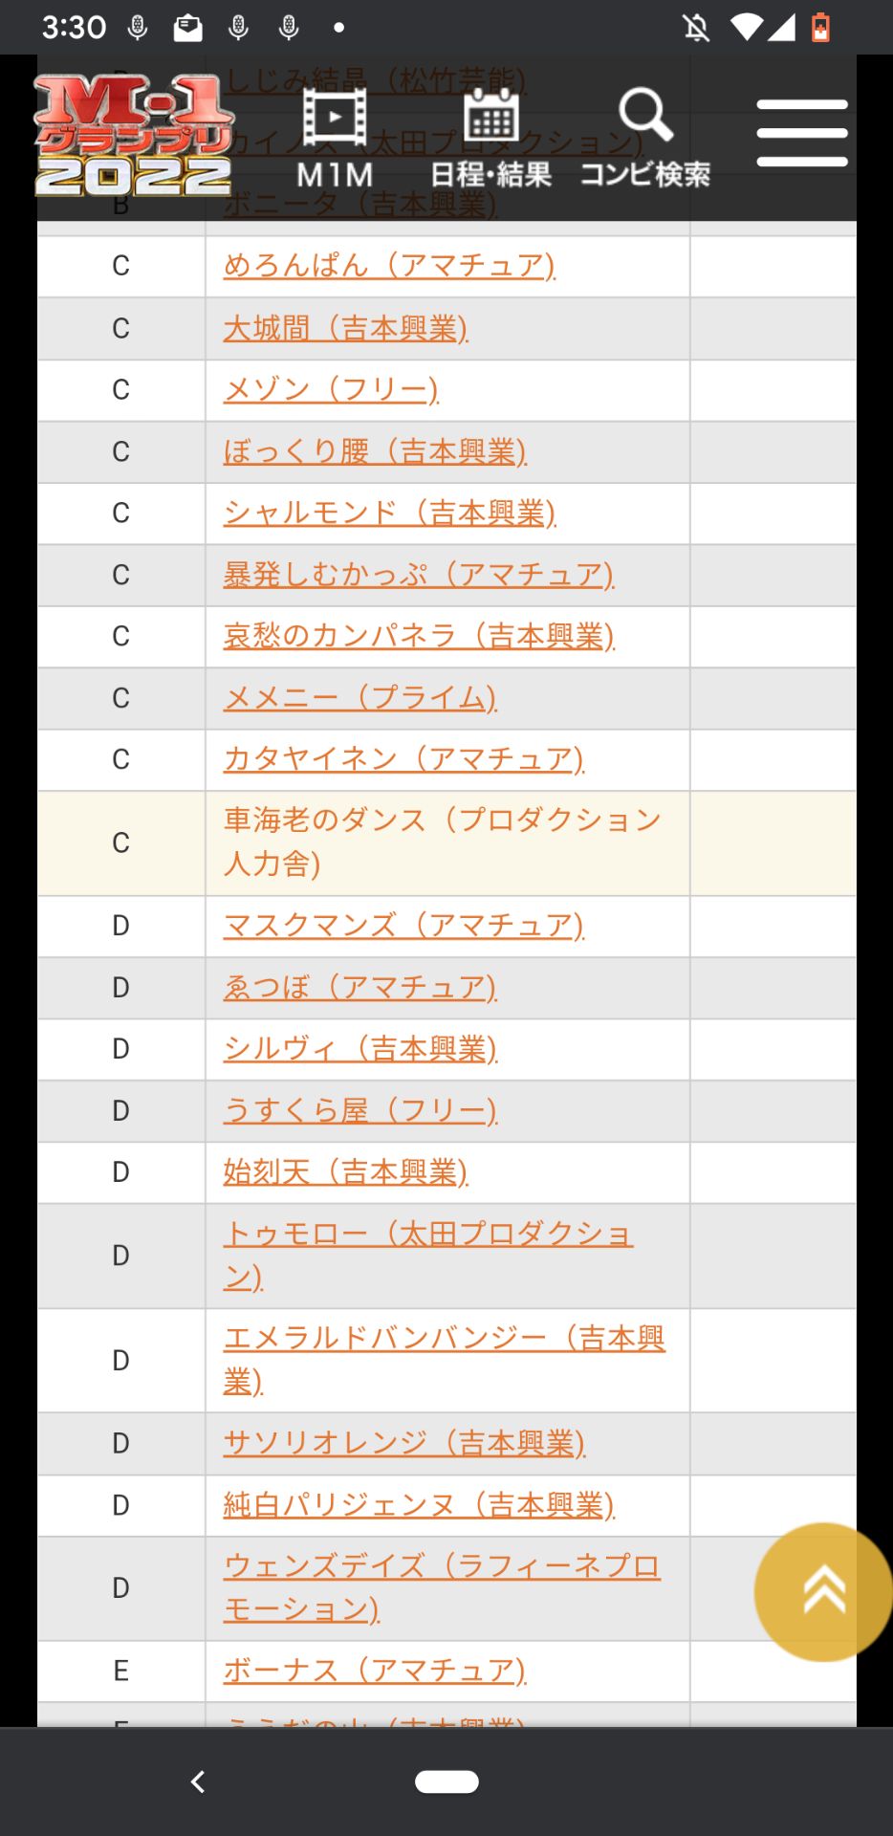Open サソリオレンジ（吉本興業） link
The height and width of the screenshot is (1836, 893).
coord(403,1443)
